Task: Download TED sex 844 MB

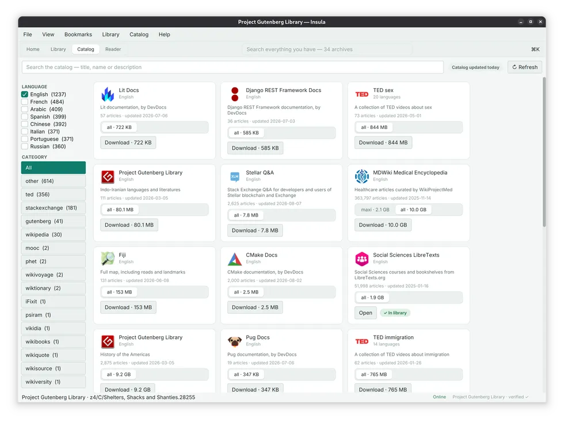Action: pyautogui.click(x=383, y=142)
